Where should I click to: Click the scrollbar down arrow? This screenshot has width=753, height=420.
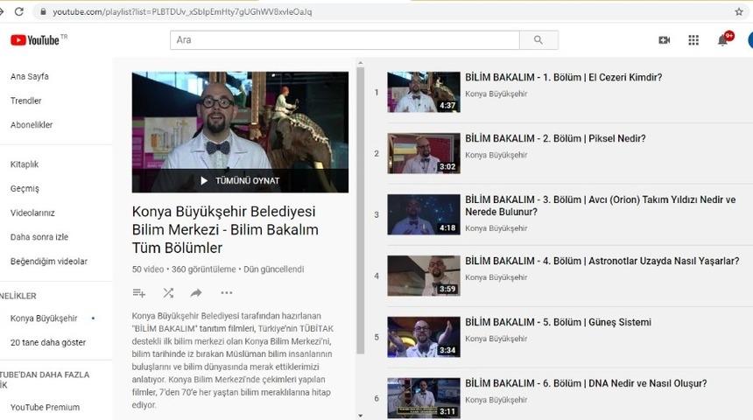point(361,416)
